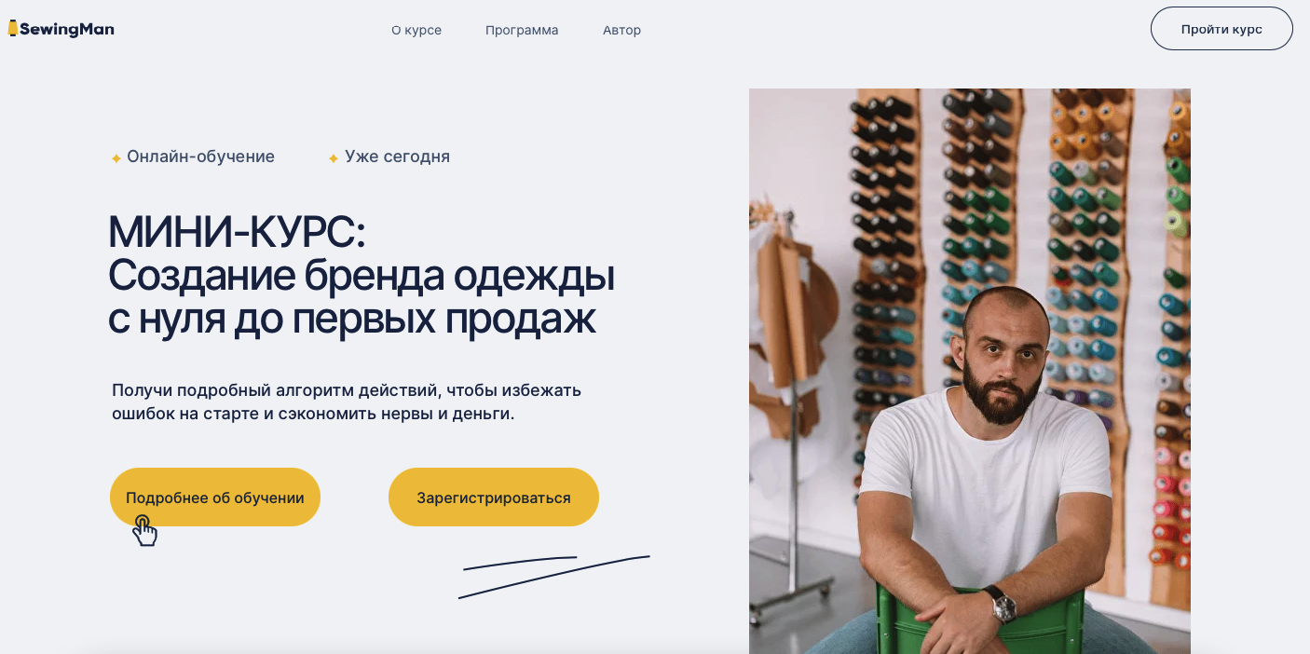Click the yellow thread spool logo icon
The image size is (1310, 654).
(13, 29)
